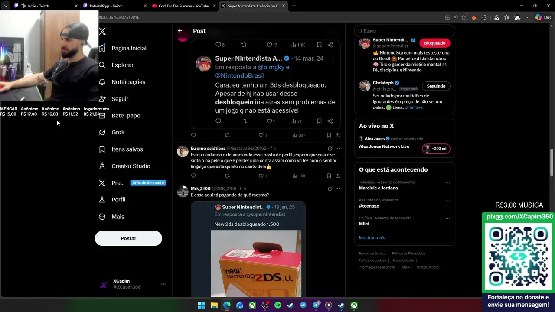The height and width of the screenshot is (312, 555).
Task: Repost the Eu amo asiáticas reply
Action: click(x=227, y=176)
